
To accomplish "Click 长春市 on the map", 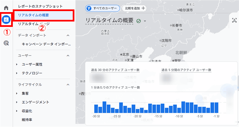I will pos(176,26).
